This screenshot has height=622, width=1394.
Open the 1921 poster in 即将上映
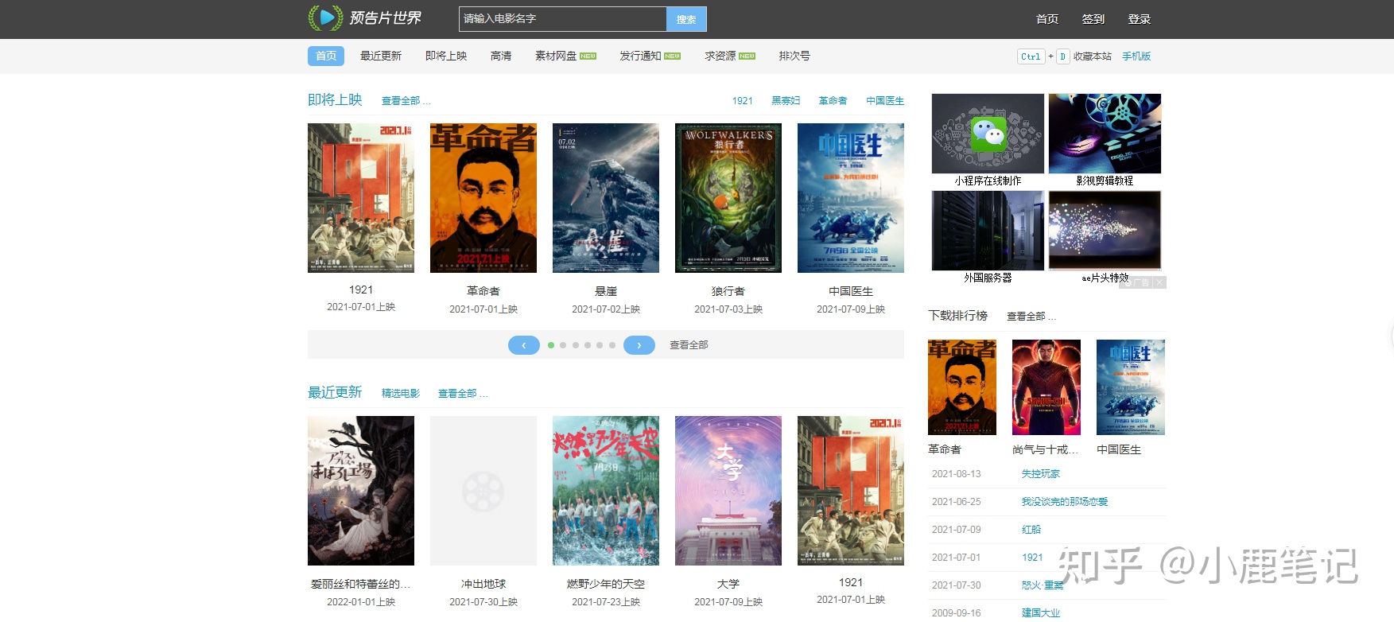coord(361,198)
